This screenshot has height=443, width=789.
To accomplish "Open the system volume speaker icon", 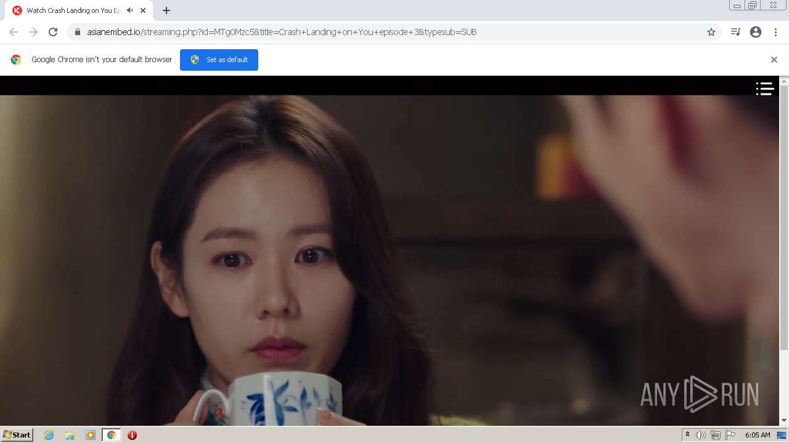I will (701, 435).
